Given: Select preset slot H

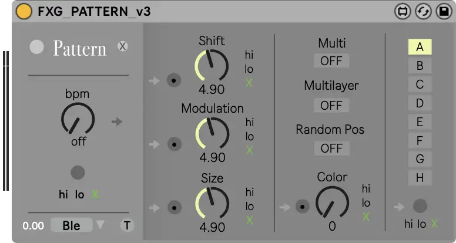Looking at the screenshot, I should pos(420,178).
